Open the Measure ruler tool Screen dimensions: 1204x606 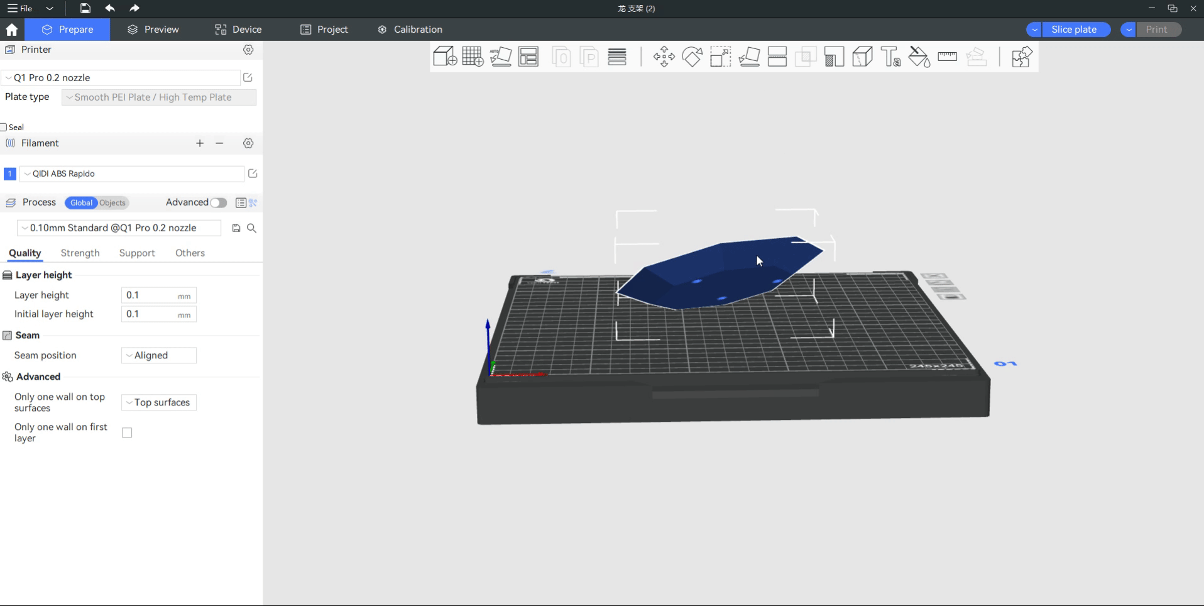[x=947, y=57]
